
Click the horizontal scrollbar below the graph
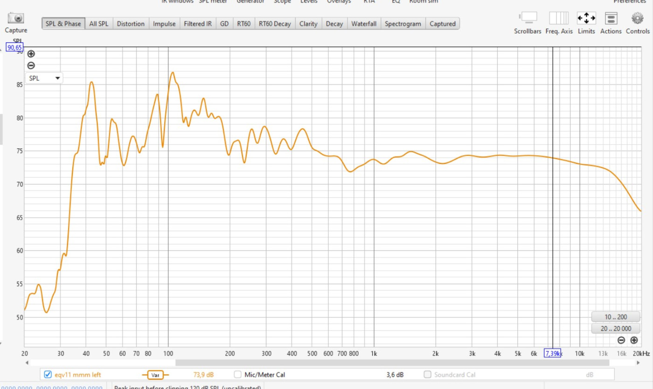[x=392, y=362]
